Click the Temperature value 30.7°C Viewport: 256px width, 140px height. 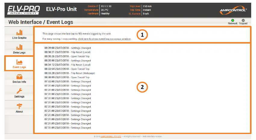pos(105,10)
